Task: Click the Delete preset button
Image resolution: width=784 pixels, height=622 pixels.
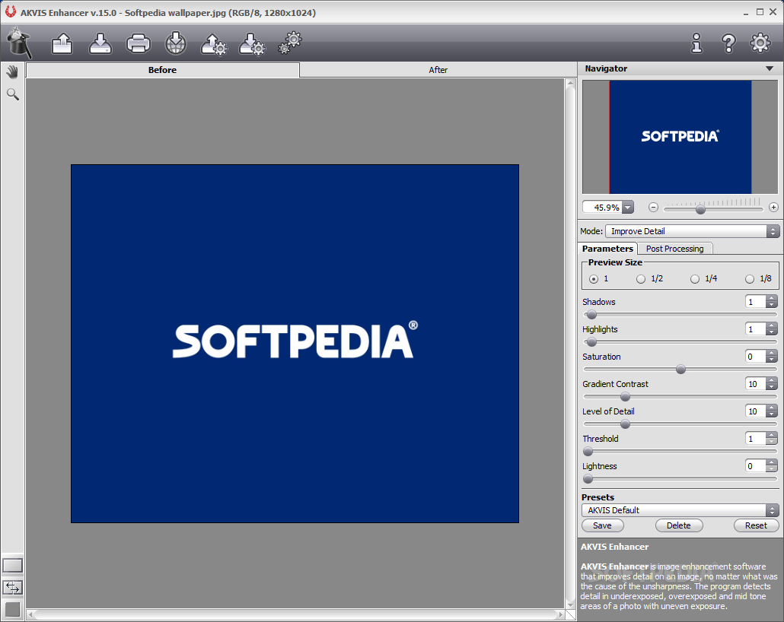Action: [x=679, y=525]
